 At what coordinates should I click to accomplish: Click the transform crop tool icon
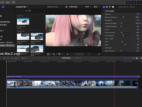click(x=48, y=54)
